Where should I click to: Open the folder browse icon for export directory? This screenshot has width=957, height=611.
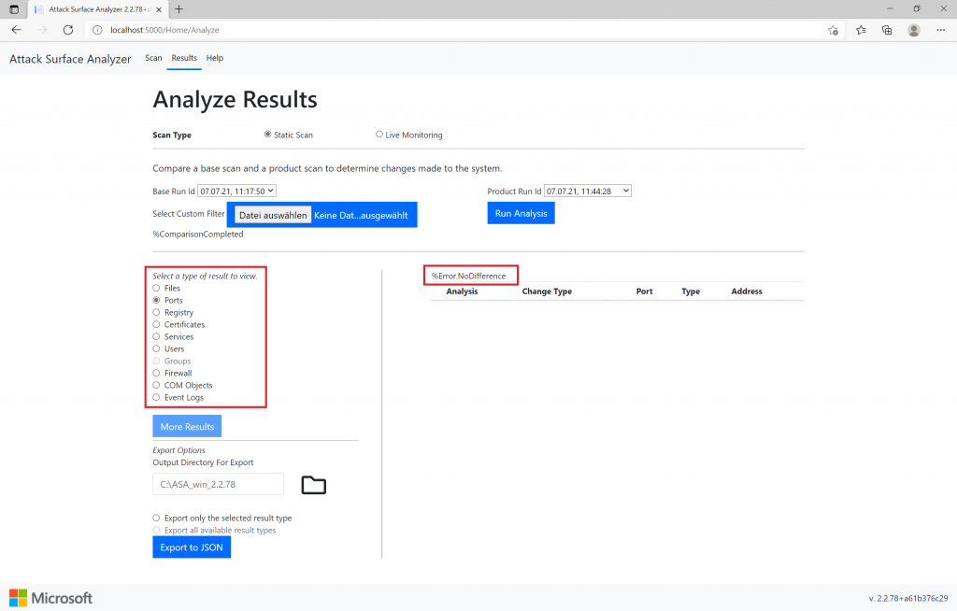click(314, 485)
